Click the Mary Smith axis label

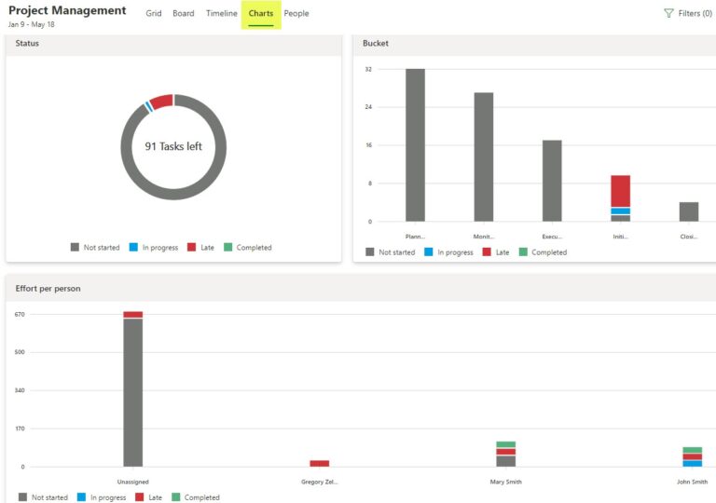(x=506, y=482)
